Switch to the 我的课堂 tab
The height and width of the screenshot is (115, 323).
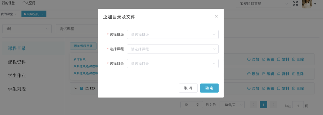point(7,14)
